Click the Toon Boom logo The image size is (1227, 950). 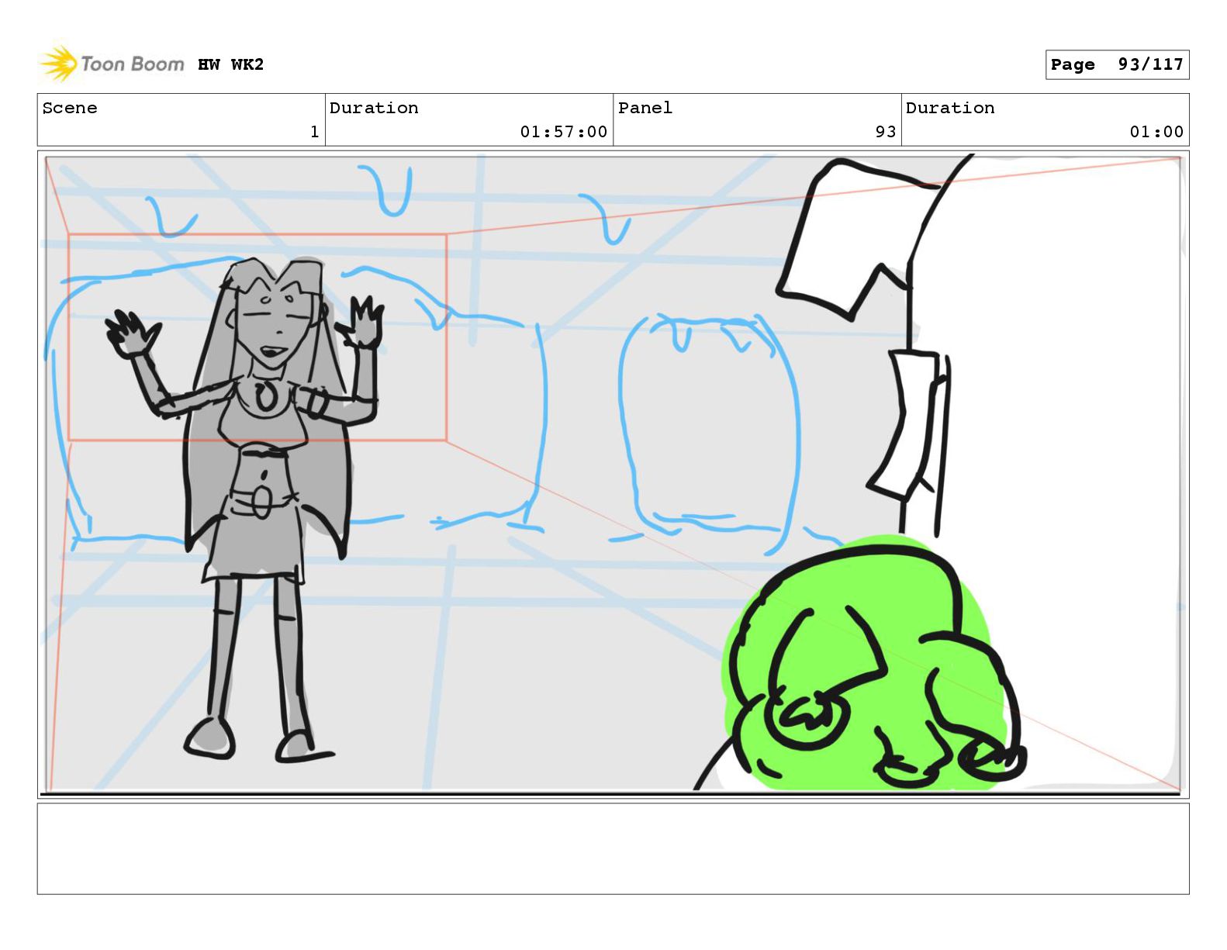click(x=112, y=64)
